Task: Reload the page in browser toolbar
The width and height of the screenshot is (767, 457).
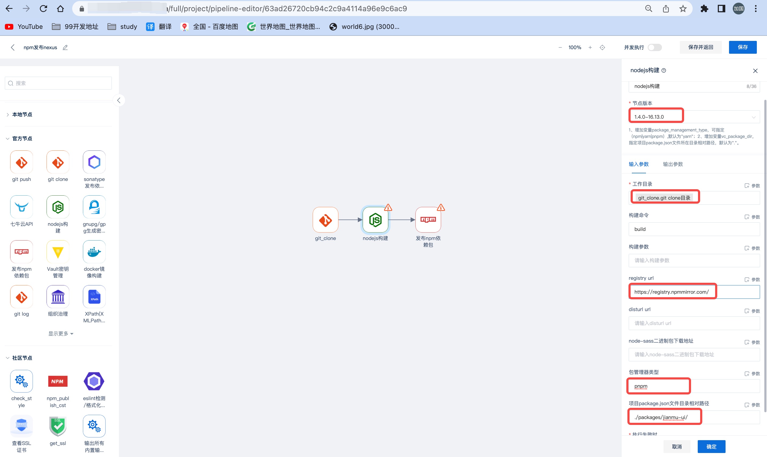Action: pos(43,9)
